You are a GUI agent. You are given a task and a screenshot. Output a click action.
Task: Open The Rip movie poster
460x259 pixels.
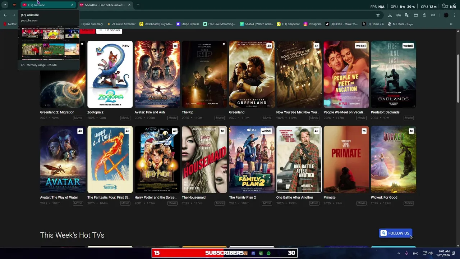[204, 74]
